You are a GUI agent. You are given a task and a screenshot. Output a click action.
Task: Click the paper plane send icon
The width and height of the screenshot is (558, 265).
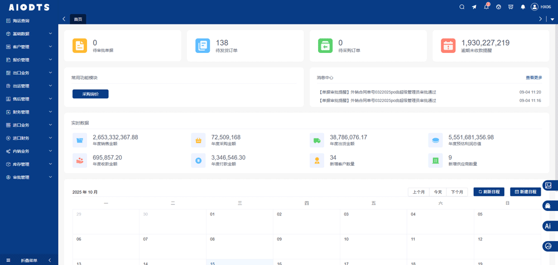[474, 7]
